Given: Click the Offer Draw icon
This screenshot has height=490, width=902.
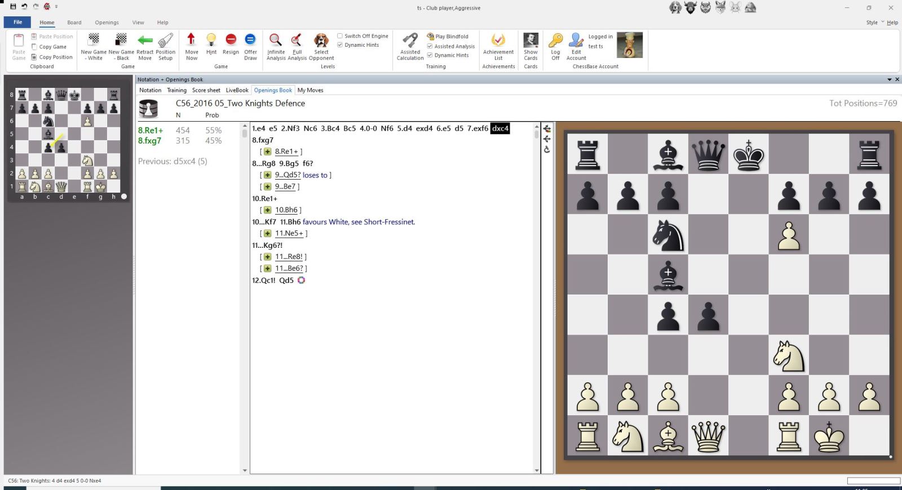Looking at the screenshot, I should pos(250,41).
